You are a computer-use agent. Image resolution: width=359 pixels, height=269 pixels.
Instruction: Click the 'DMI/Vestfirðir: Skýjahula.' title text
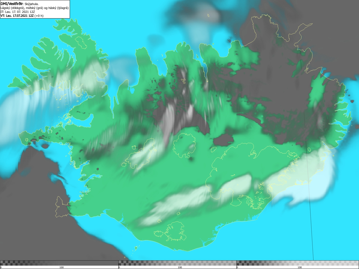click(20, 4)
